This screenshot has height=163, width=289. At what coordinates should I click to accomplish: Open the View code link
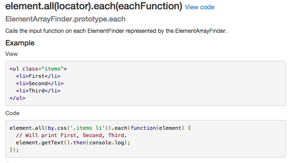pyautogui.click(x=200, y=7)
